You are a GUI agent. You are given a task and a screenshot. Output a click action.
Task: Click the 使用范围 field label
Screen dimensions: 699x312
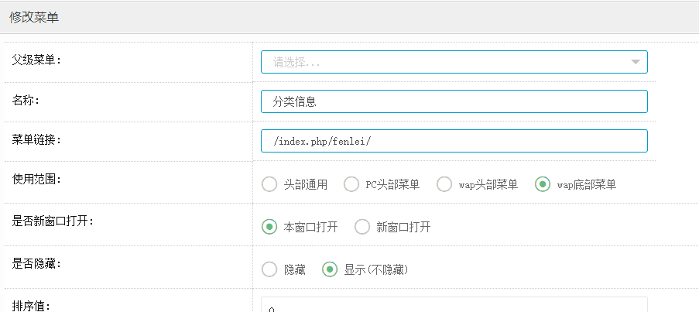point(37,179)
